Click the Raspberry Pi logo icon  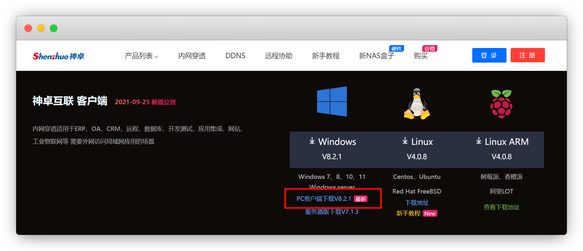501,104
